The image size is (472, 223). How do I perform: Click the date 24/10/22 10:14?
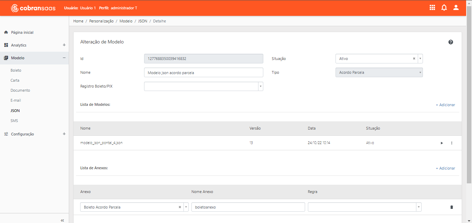[319, 143]
